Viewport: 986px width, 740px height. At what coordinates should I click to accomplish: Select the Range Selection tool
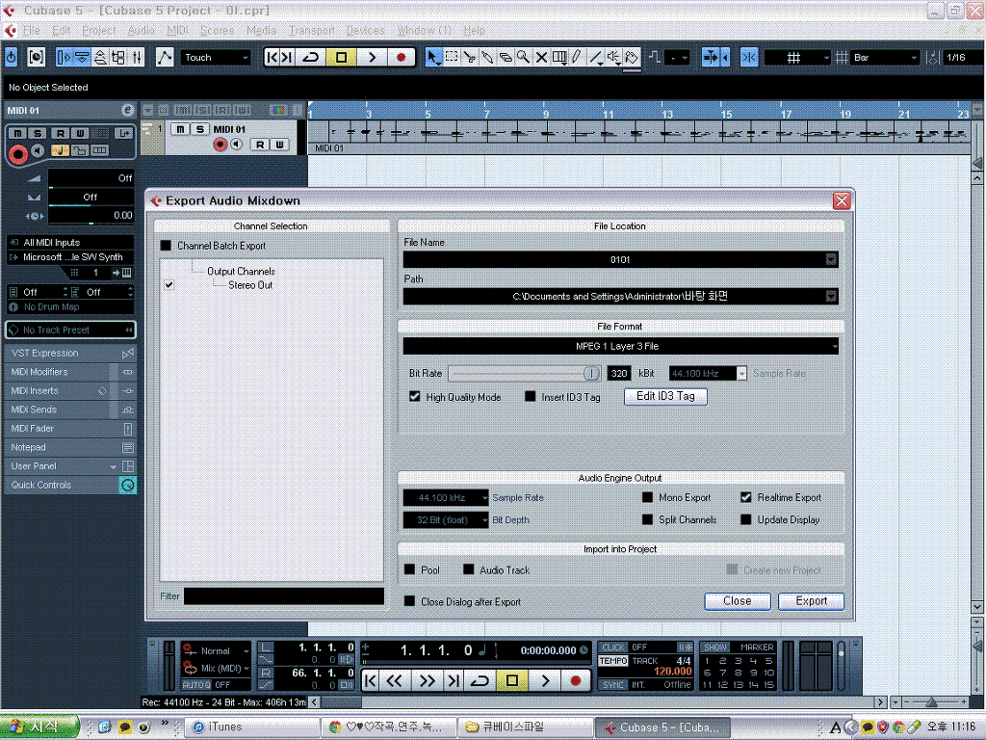coord(452,57)
